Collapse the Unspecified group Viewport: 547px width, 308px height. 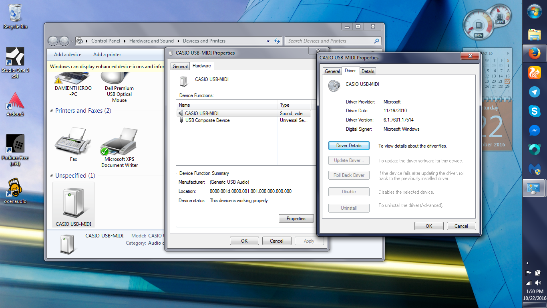pyautogui.click(x=52, y=176)
